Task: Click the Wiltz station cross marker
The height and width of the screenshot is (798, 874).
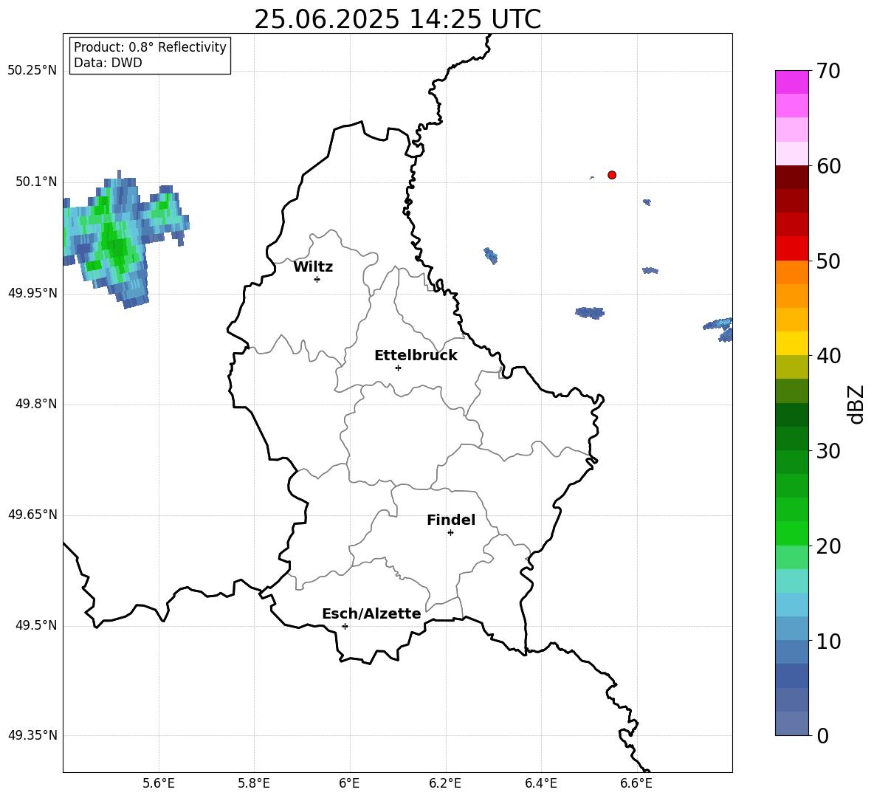Action: pos(317,279)
